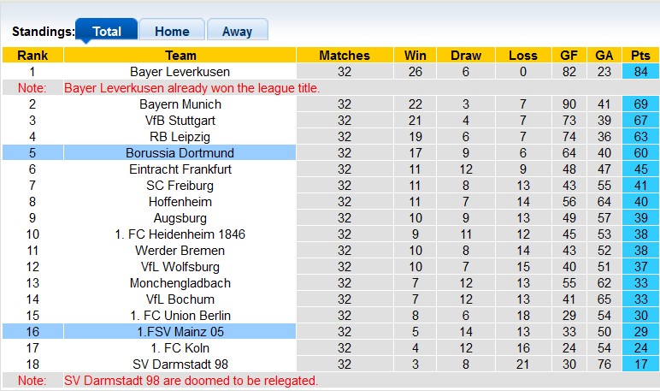Click the highlighted Borussia Dortmund row
This screenshot has width=660, height=391.
coord(180,153)
